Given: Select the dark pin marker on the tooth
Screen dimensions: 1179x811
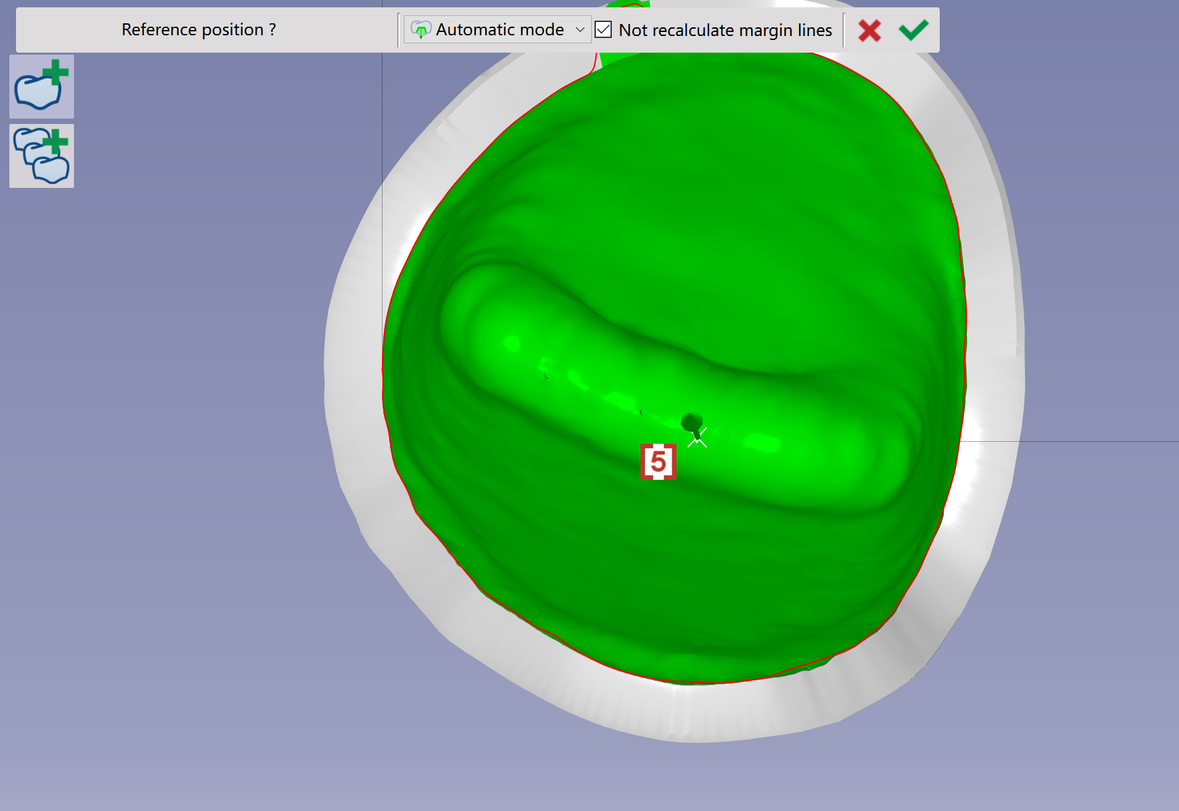Looking at the screenshot, I should pyautogui.click(x=692, y=424).
